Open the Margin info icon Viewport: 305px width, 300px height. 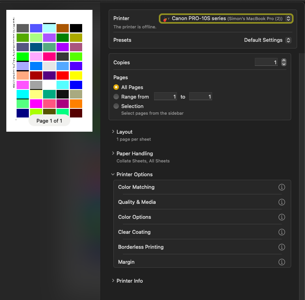click(x=282, y=262)
